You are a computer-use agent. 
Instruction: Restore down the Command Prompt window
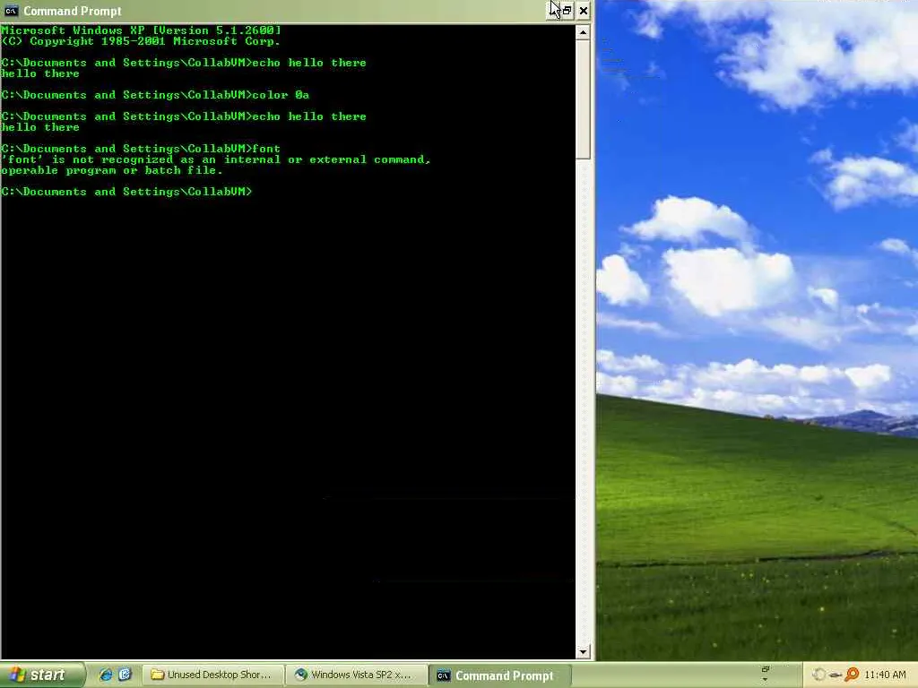coord(567,11)
